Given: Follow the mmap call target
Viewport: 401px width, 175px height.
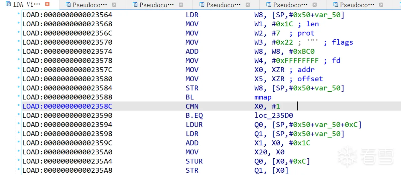Looking at the screenshot, I should pos(263,97).
